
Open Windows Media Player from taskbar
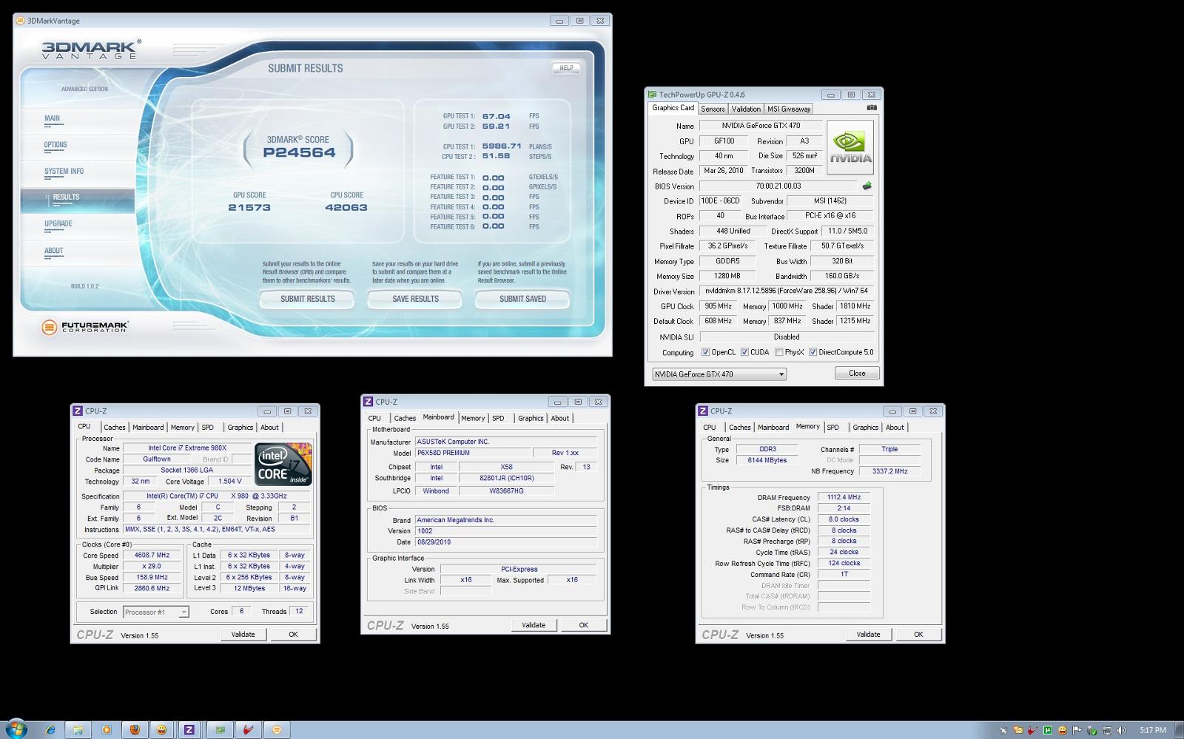pos(106,730)
